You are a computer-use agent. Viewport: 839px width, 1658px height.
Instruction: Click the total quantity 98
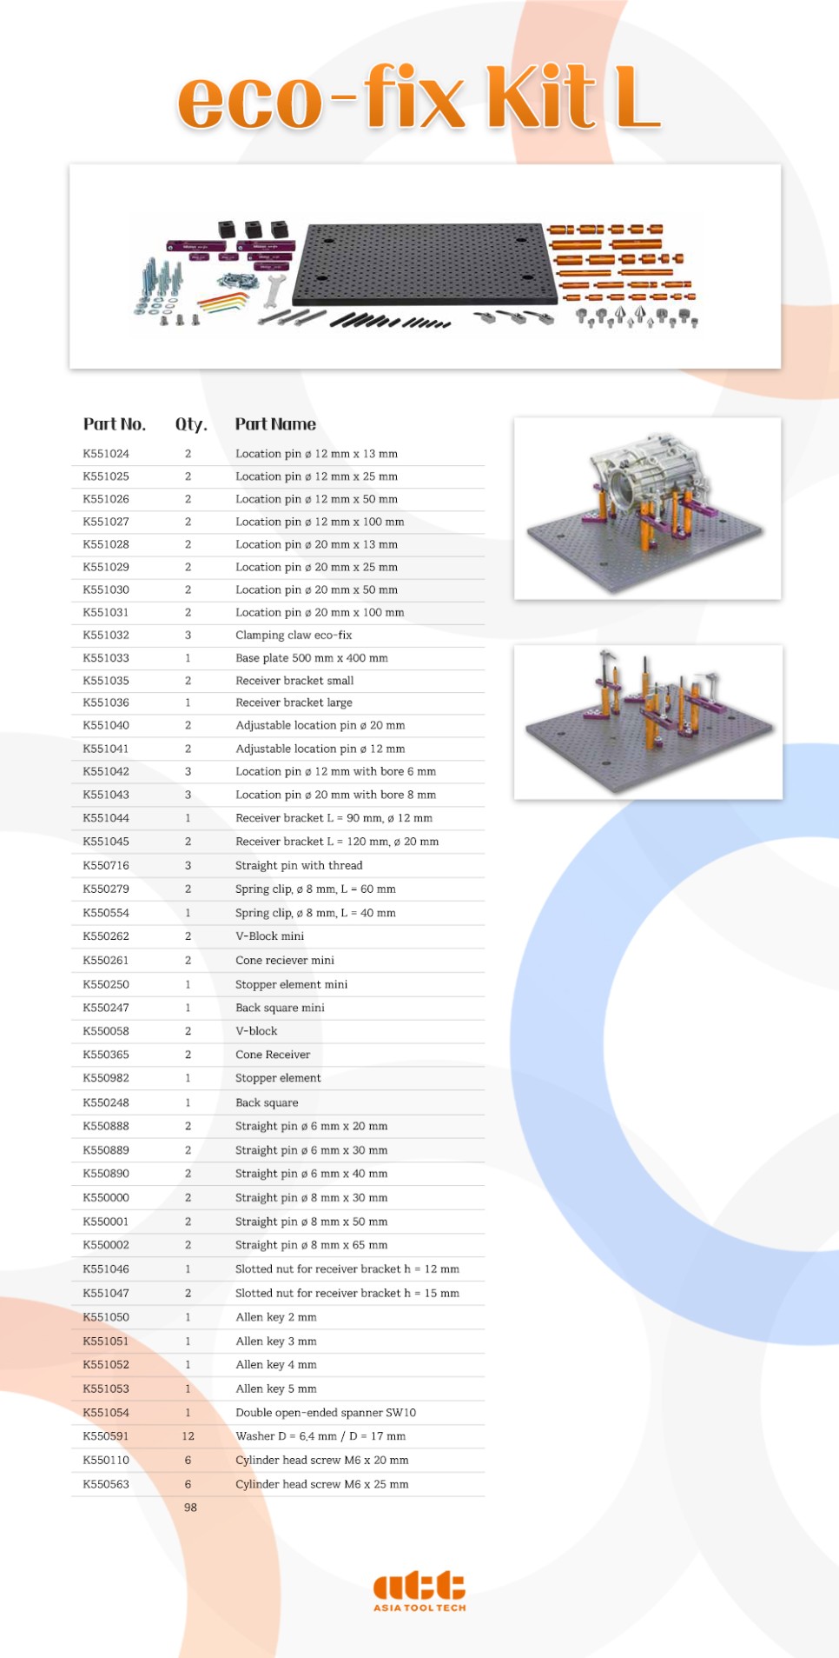pos(190,1508)
